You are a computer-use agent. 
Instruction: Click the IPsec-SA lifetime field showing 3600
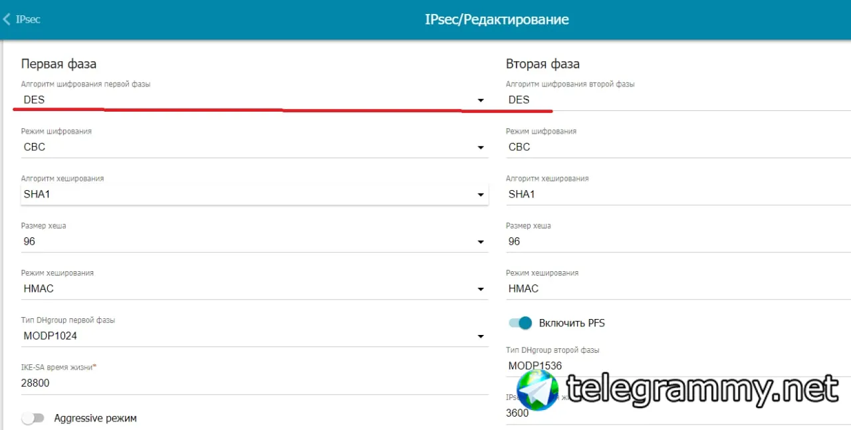(678, 413)
